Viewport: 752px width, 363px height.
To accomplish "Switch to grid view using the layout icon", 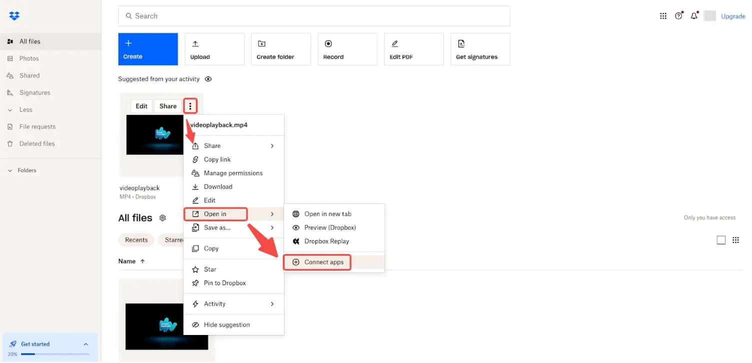I will tap(735, 240).
